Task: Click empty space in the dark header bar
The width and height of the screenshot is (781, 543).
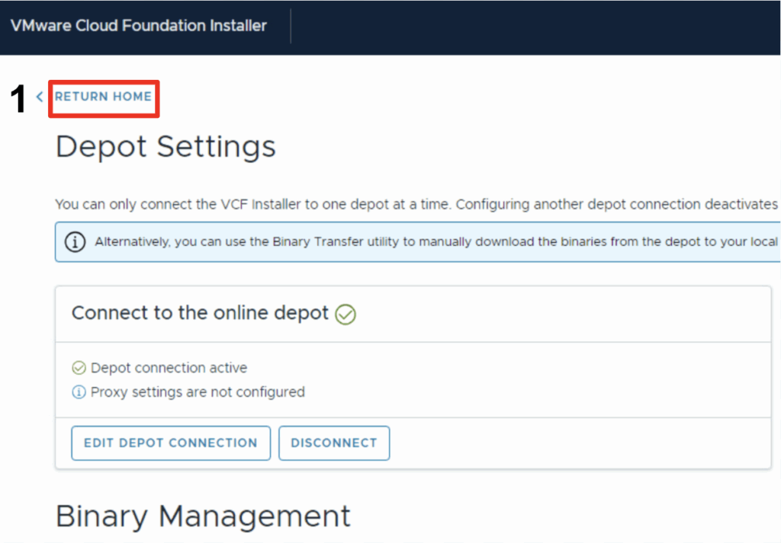Action: coord(534,27)
